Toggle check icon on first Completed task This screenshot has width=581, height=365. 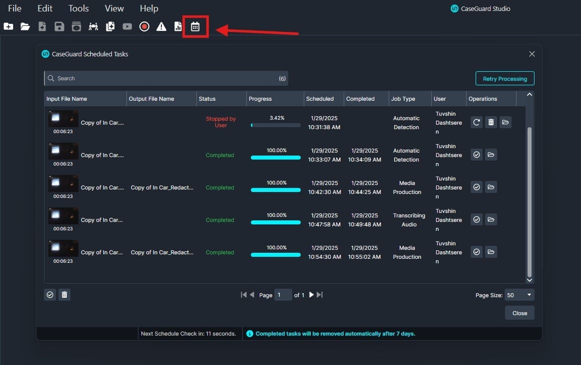pyautogui.click(x=477, y=155)
